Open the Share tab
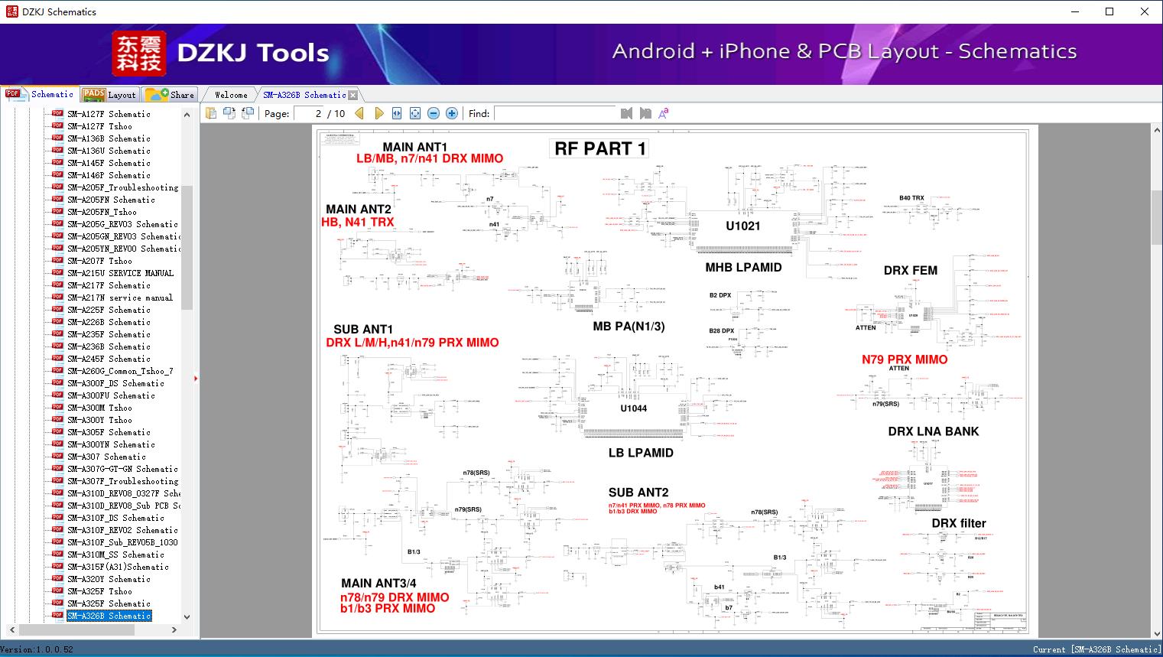This screenshot has width=1163, height=657. click(x=170, y=95)
